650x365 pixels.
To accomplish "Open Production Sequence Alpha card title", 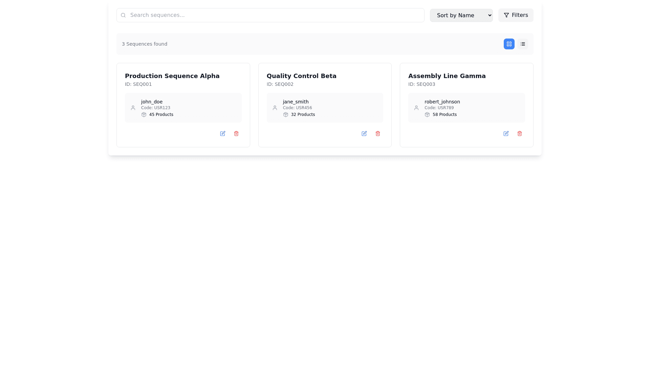I will 172,76.
